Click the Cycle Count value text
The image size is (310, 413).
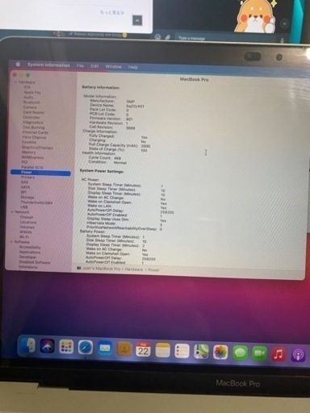[x=117, y=158]
